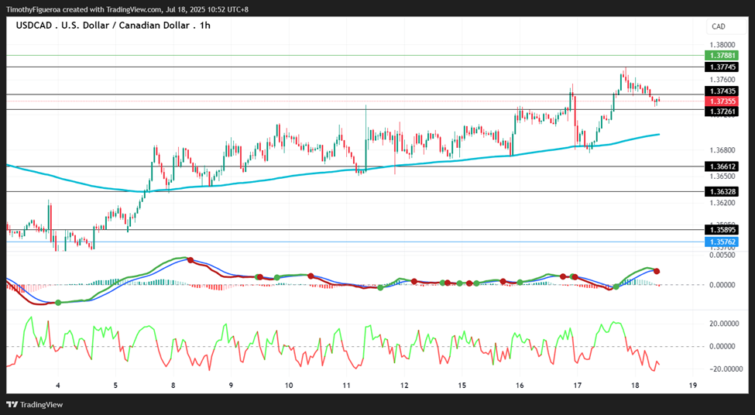The width and height of the screenshot is (755, 415).
Task: Click the red MACD dot near date 8
Action: click(190, 260)
